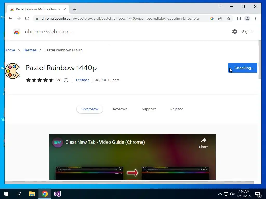
Task: Click the Home breadcrumb link
Action: [x=10, y=50]
